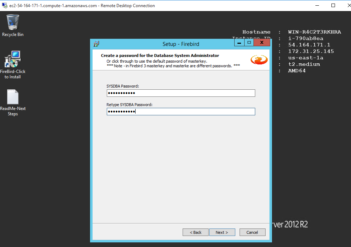
Task: Close the Setup - Firebird dialog
Action: click(262, 43)
